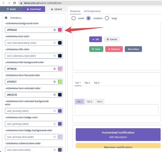Open the green focused-color swatch picker

click(60, 82)
